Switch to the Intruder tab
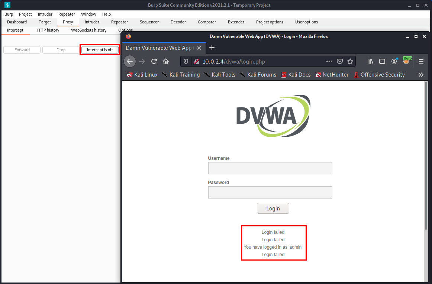 tap(92, 22)
